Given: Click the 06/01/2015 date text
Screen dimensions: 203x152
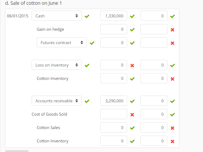Looking at the screenshot, I should coord(18,16).
